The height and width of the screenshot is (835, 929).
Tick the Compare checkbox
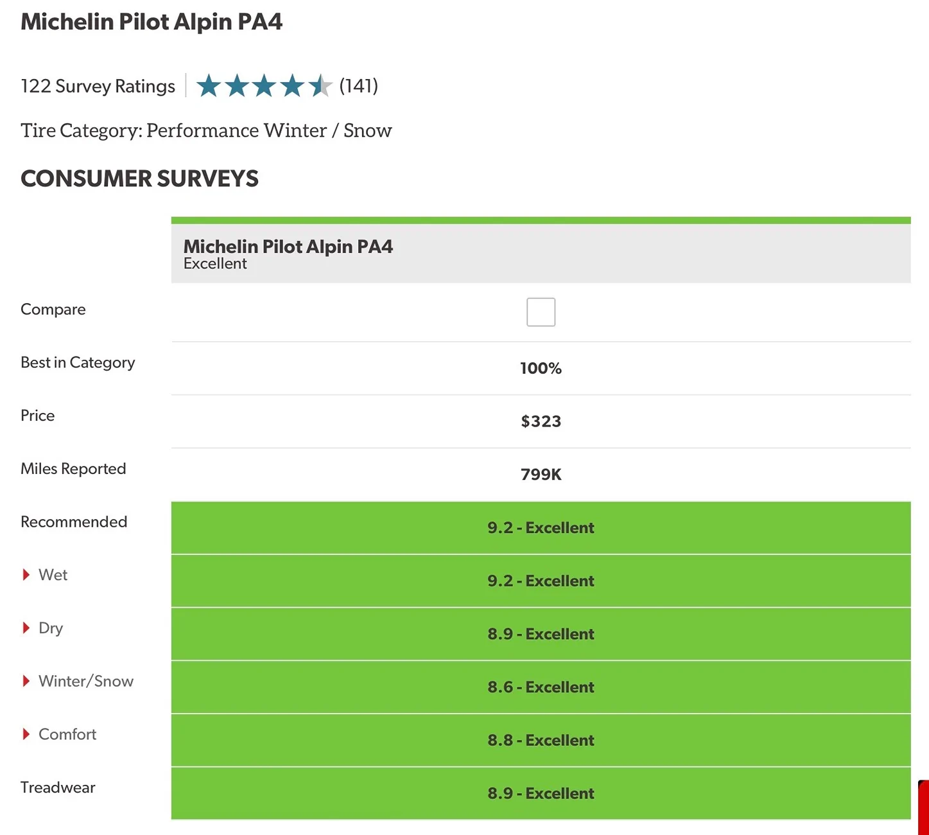(x=541, y=312)
